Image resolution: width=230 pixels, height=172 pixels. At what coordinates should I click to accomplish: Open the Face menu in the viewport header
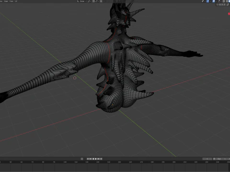11,1
